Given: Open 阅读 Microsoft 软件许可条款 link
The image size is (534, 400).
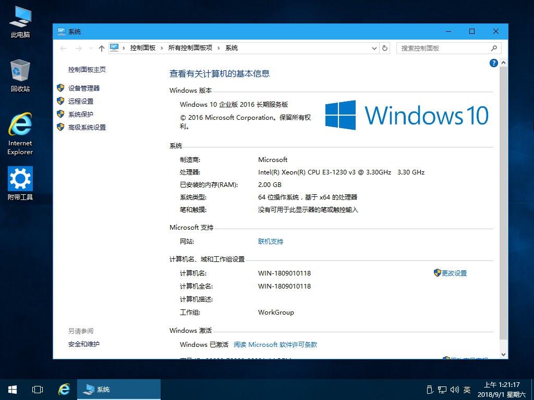Looking at the screenshot, I should [x=275, y=345].
